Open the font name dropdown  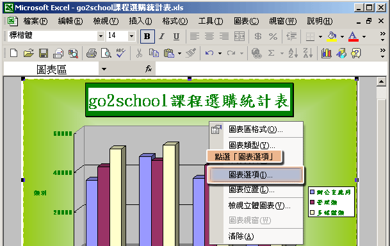(101, 37)
